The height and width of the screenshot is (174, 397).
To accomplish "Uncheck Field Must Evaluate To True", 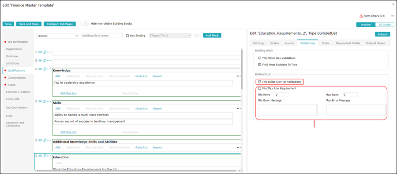I will [x=259, y=65].
